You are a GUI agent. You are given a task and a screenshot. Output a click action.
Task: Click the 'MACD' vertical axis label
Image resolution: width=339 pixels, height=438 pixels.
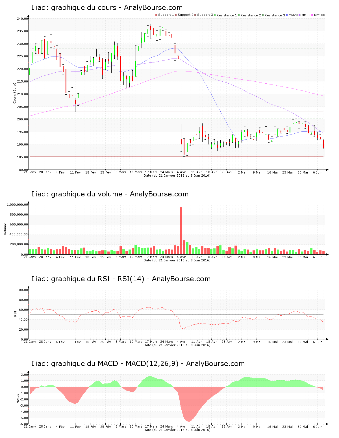[18, 398]
